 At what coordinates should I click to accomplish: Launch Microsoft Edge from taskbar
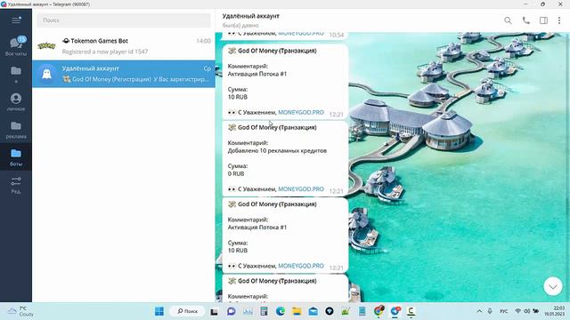281,311
